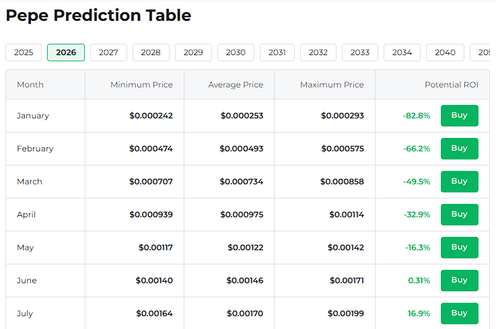Viewport: 496px width, 329px height.
Task: Open the 2032 year tab
Action: coord(318,52)
